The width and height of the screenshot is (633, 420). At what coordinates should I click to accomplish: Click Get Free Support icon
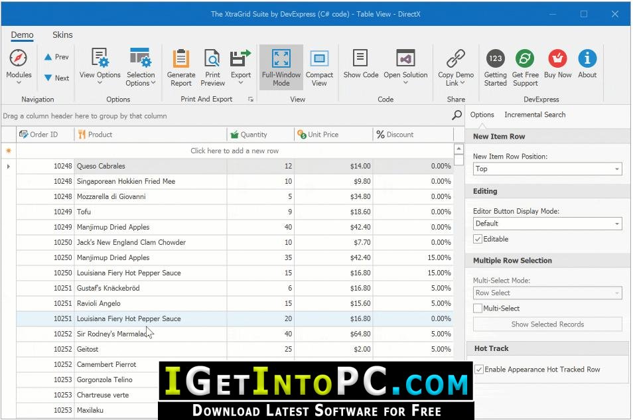[x=525, y=58]
